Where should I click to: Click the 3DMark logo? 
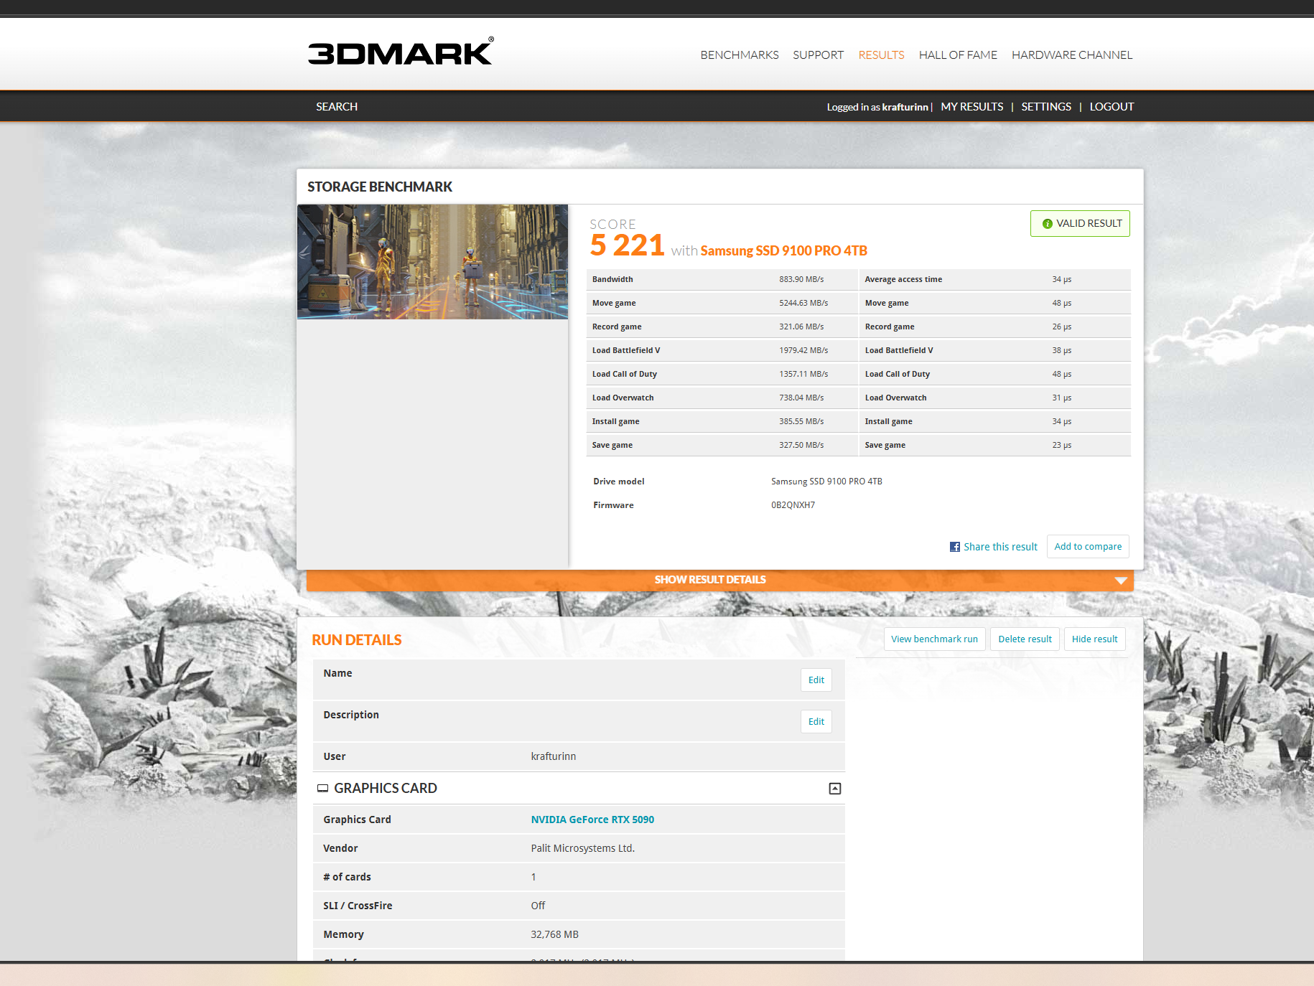tap(400, 52)
